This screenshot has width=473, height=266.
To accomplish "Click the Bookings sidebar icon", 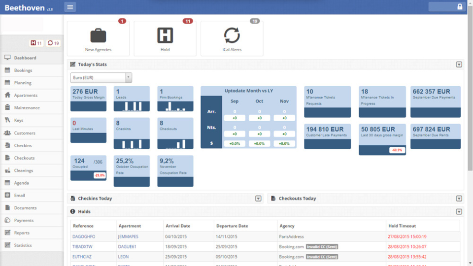I will pos(7,70).
